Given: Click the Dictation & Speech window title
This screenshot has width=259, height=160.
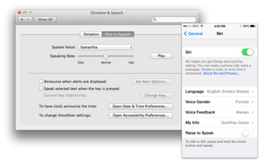Looking at the screenshot, I should (x=107, y=13).
